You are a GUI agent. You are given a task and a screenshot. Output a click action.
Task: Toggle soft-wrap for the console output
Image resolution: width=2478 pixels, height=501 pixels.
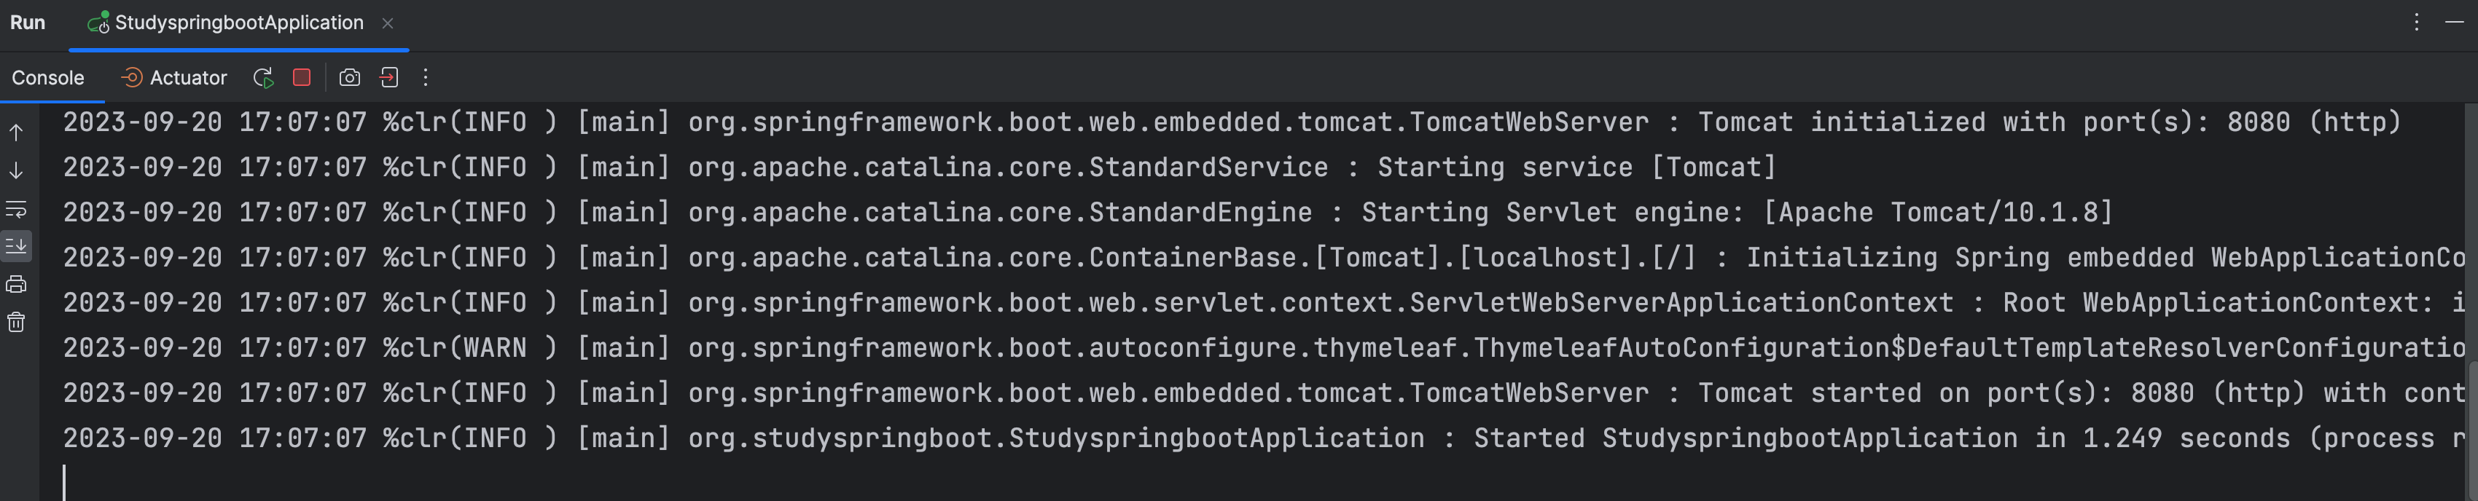click(16, 209)
